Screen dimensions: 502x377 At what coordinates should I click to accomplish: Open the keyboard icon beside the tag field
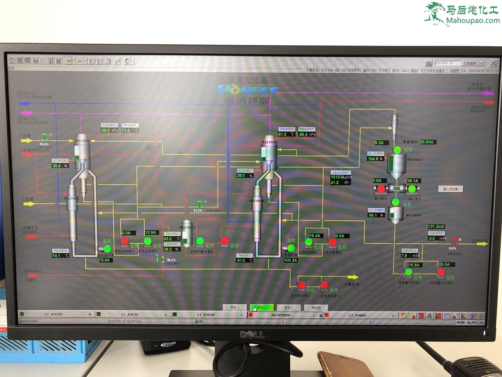pyautogui.click(x=428, y=63)
